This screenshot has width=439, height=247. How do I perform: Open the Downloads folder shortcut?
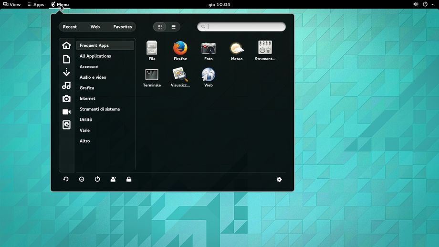(66, 72)
